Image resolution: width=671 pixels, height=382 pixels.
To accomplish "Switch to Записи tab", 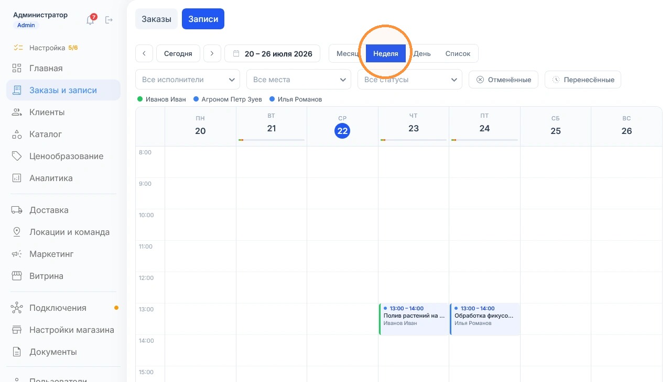I will 203,19.
